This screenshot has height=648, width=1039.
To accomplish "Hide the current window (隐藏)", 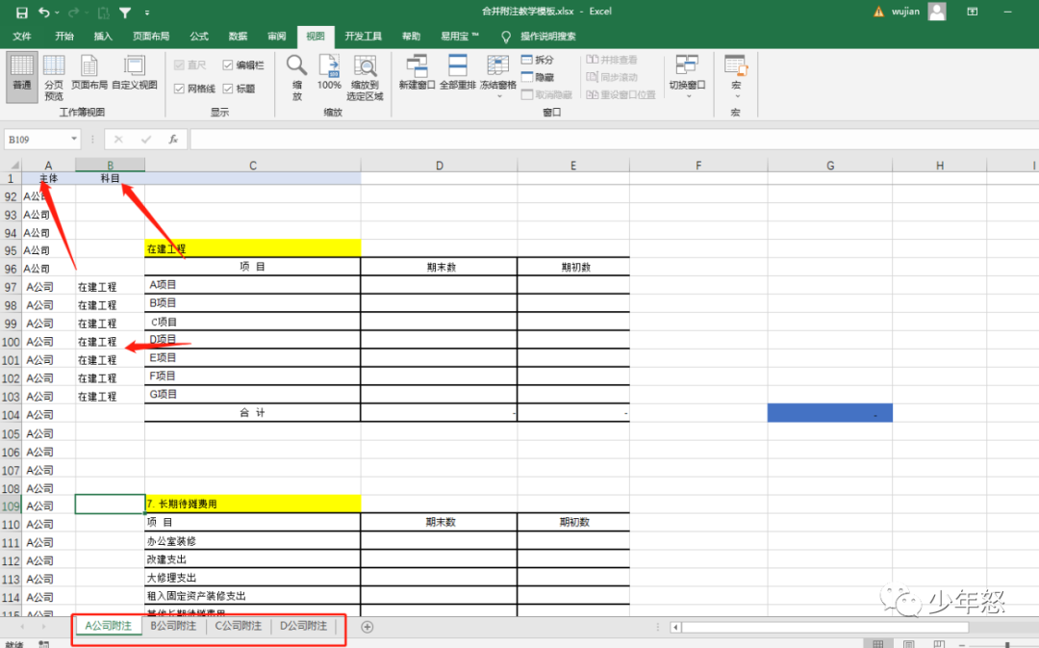I will [x=538, y=77].
